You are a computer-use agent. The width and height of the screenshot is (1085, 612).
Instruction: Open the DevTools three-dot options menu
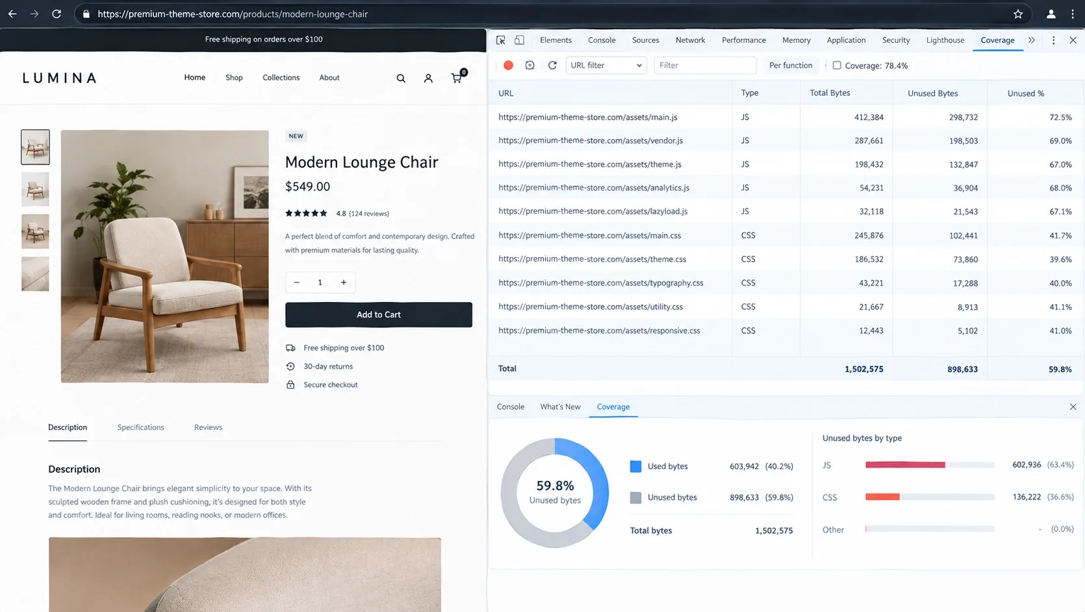click(x=1053, y=40)
